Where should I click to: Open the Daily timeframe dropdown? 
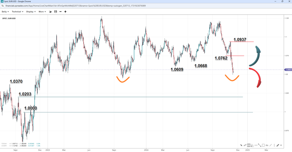click(x=5, y=12)
